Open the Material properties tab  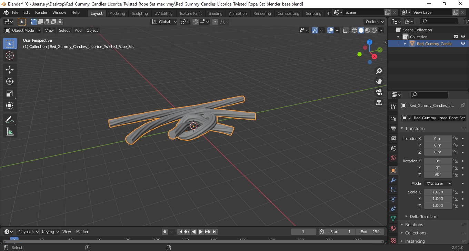[393, 228]
